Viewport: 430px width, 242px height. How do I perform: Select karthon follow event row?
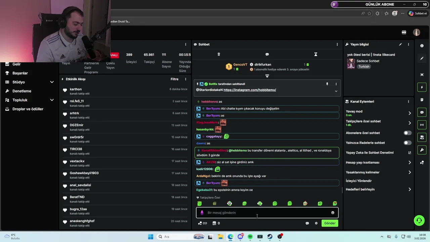pyautogui.click(x=125, y=91)
